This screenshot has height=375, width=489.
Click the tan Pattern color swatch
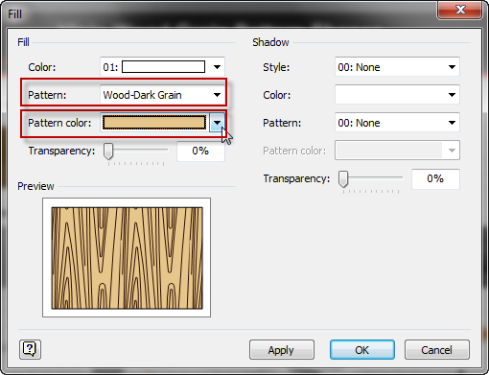coord(154,123)
